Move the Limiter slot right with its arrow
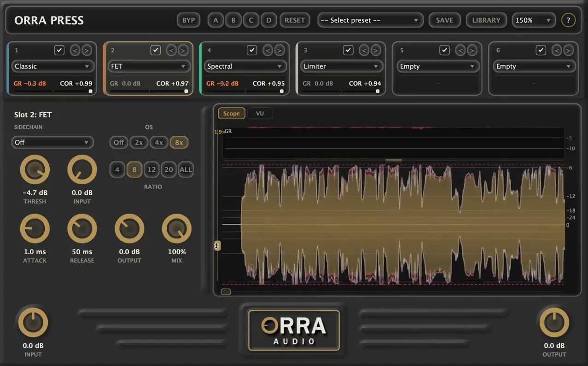This screenshot has height=366, width=588. coord(376,50)
